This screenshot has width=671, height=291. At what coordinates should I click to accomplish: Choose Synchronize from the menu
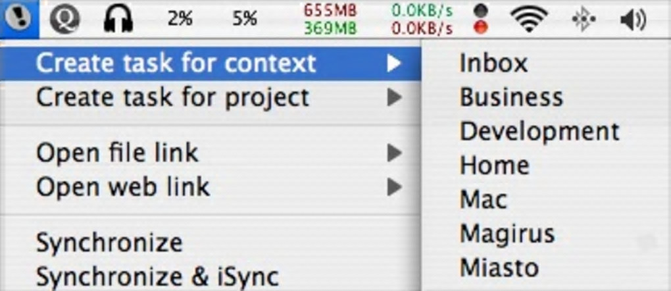point(109,242)
